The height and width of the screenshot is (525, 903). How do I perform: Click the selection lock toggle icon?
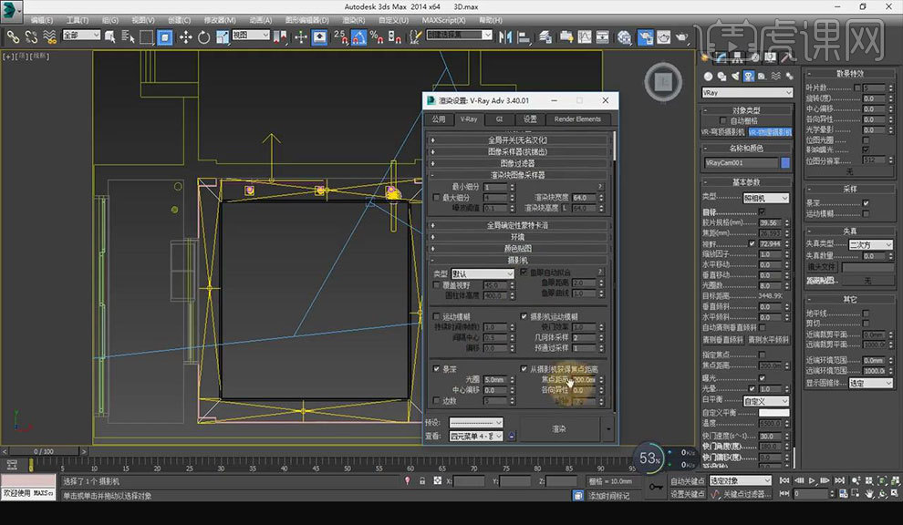click(422, 480)
